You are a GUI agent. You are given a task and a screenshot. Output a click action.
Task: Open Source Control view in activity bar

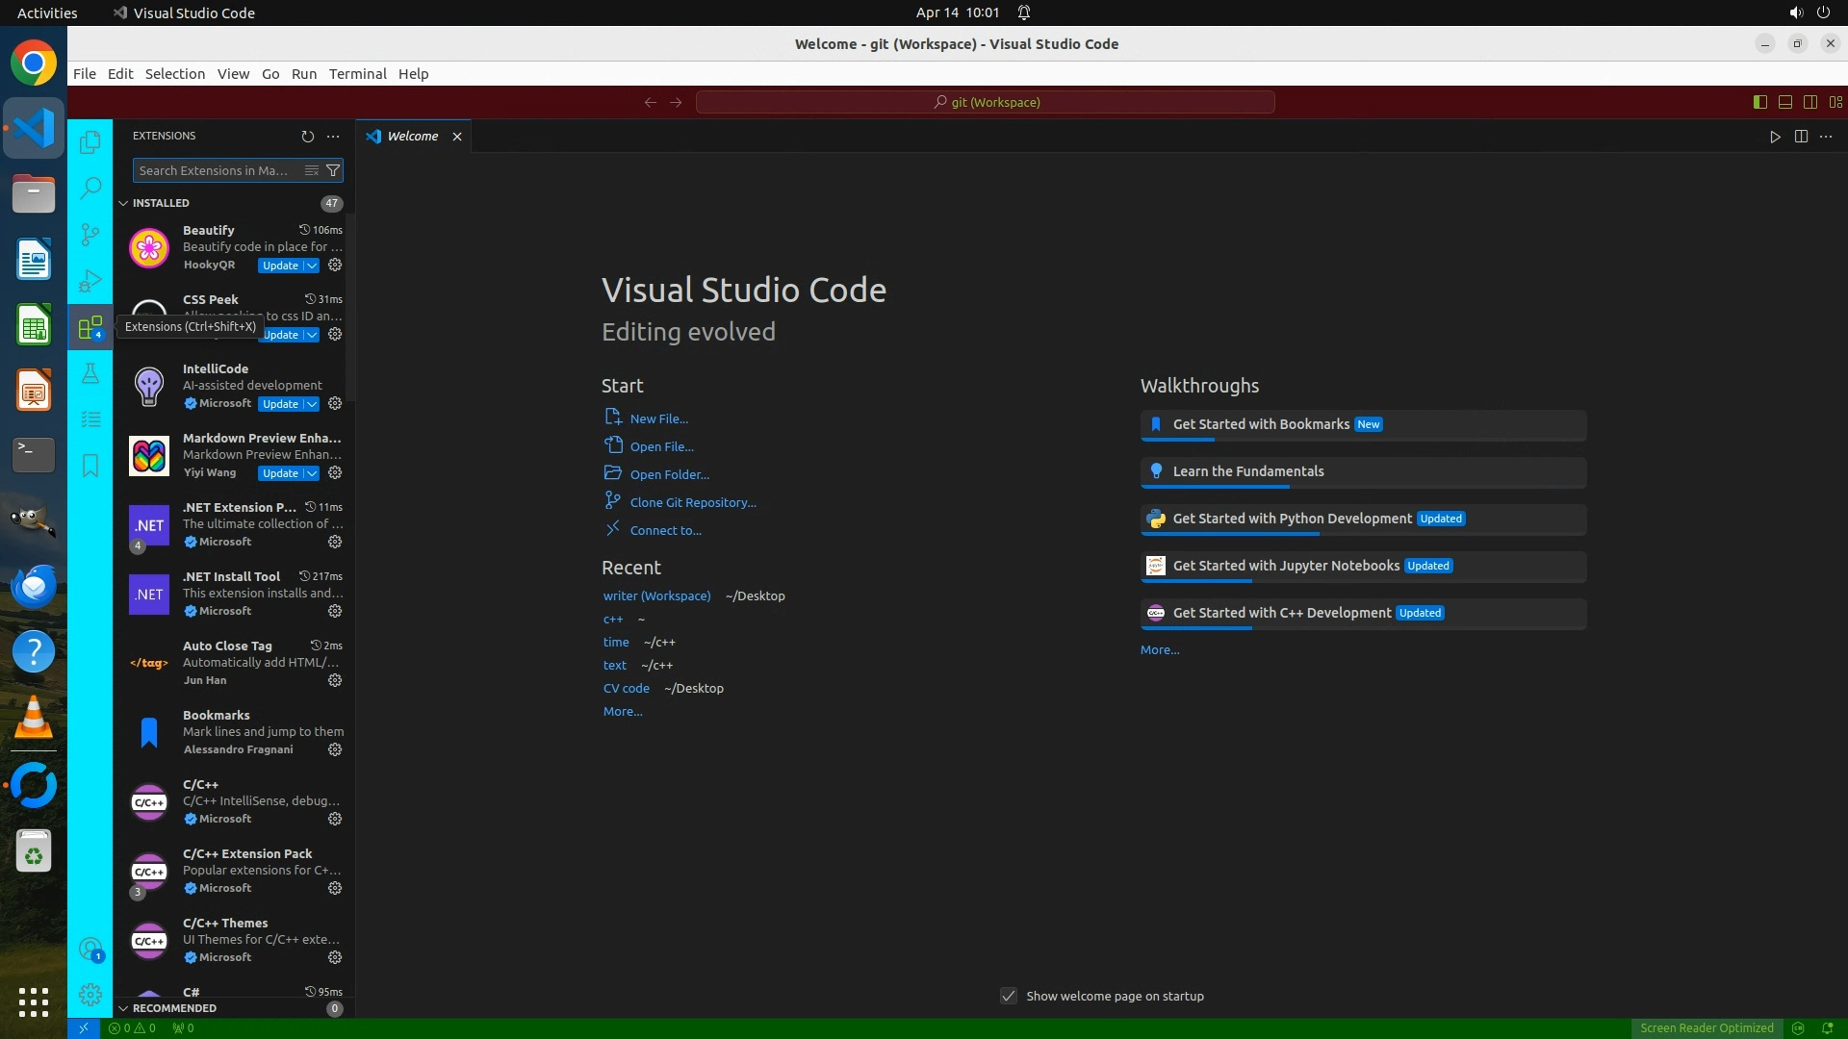(90, 234)
